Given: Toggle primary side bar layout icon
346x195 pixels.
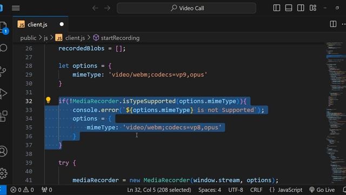Looking at the screenshot, I should [276, 8].
